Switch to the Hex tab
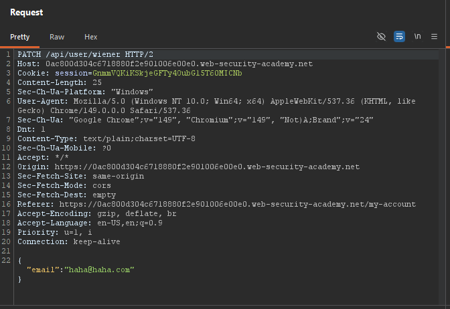The height and width of the screenshot is (309, 450). coord(90,37)
